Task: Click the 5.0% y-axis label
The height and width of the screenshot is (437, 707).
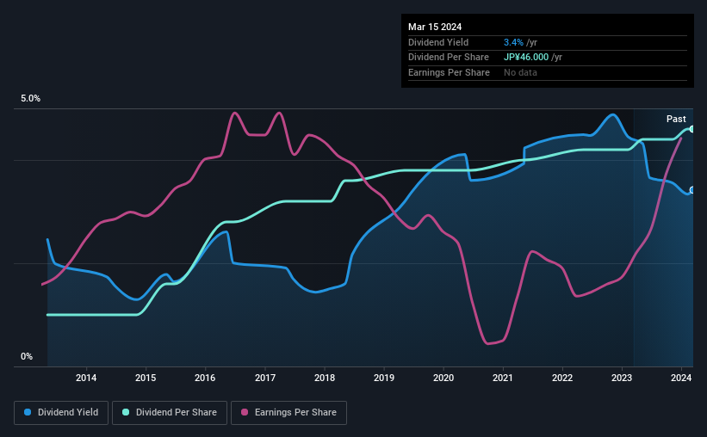Action: 31,99
